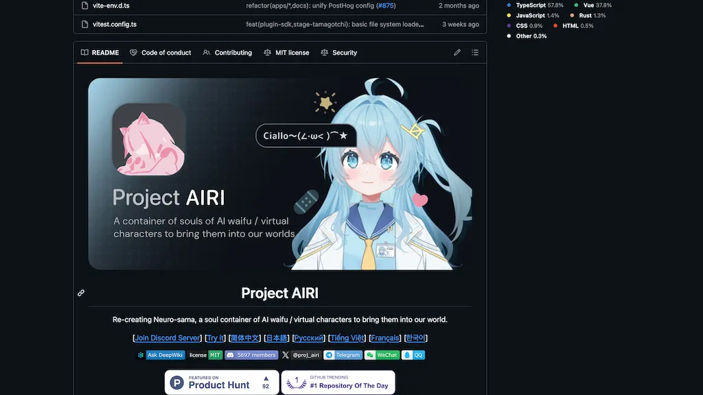Click the Try it link

click(x=215, y=338)
